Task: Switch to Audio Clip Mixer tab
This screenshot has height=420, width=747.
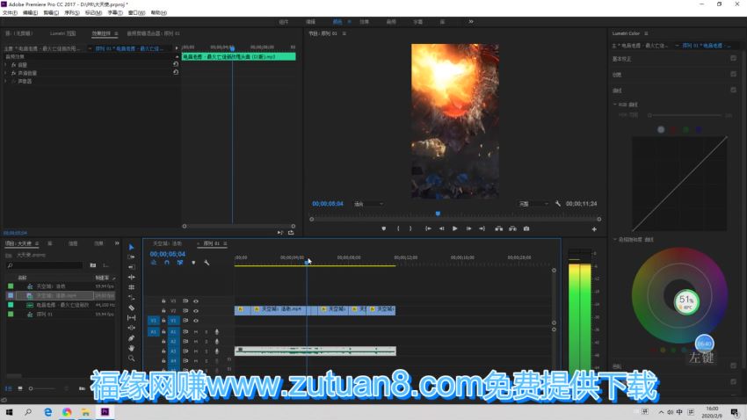Action: 153,33
